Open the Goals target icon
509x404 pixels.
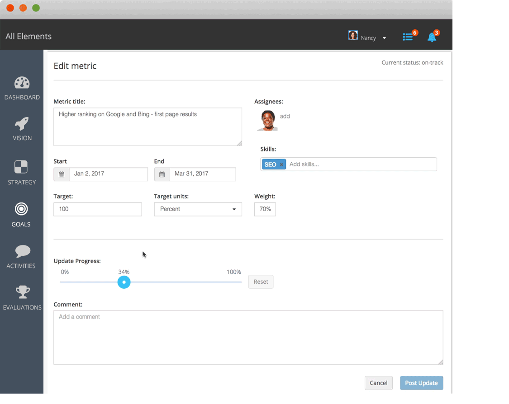pos(21,209)
